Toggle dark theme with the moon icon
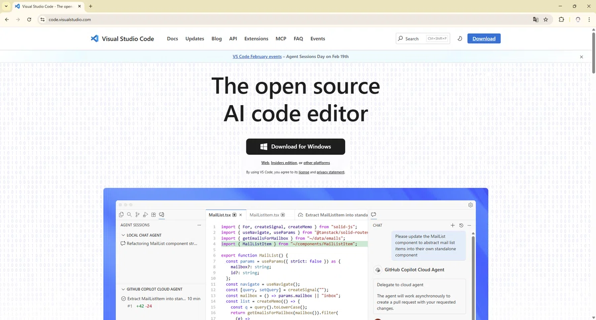 pos(460,39)
